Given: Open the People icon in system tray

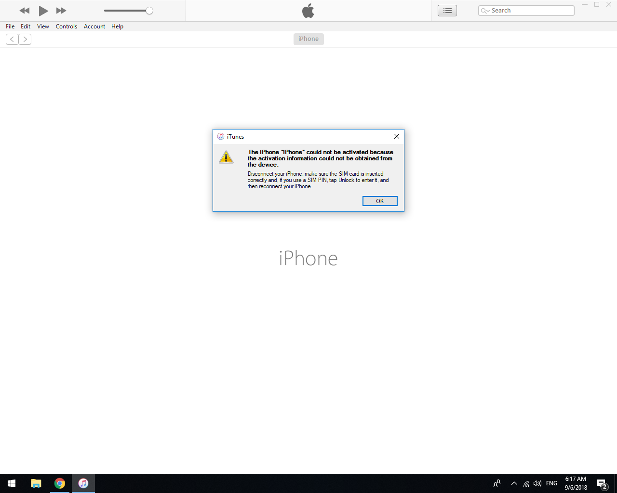Looking at the screenshot, I should pos(497,483).
